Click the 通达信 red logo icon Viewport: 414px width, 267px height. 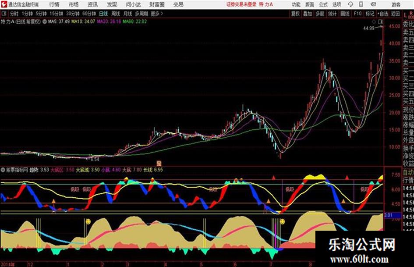coord(4,4)
